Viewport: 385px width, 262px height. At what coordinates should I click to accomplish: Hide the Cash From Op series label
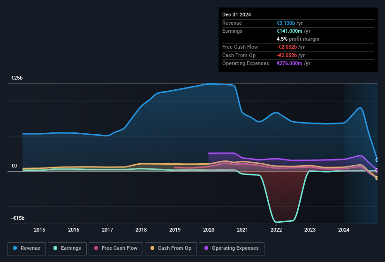(x=174, y=248)
